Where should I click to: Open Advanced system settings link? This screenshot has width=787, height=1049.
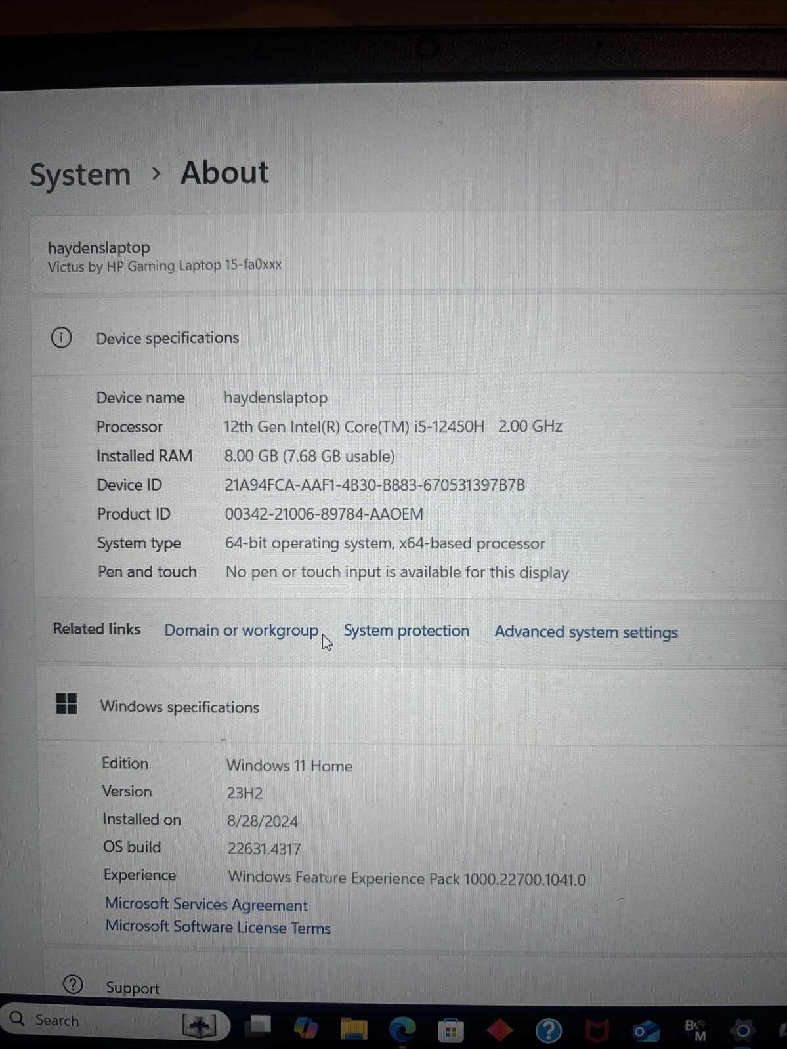tap(586, 632)
